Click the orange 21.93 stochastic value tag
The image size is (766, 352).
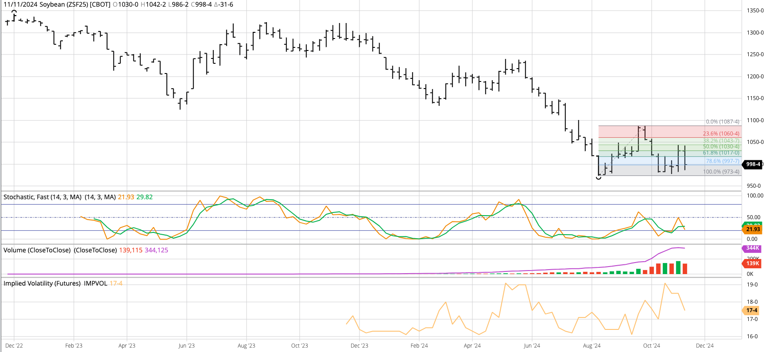(x=752, y=229)
